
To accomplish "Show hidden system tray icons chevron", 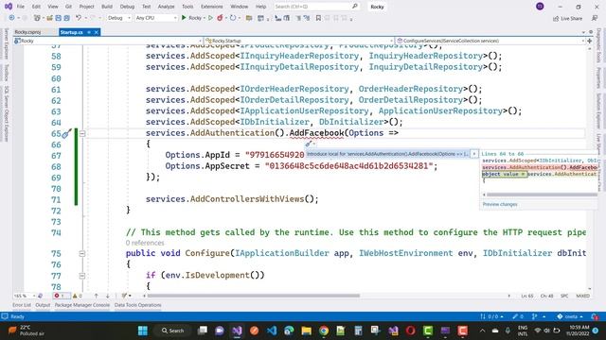I will coord(482,331).
